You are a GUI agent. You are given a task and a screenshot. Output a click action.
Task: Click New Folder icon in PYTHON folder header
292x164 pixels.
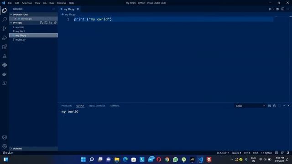[x=46, y=23]
